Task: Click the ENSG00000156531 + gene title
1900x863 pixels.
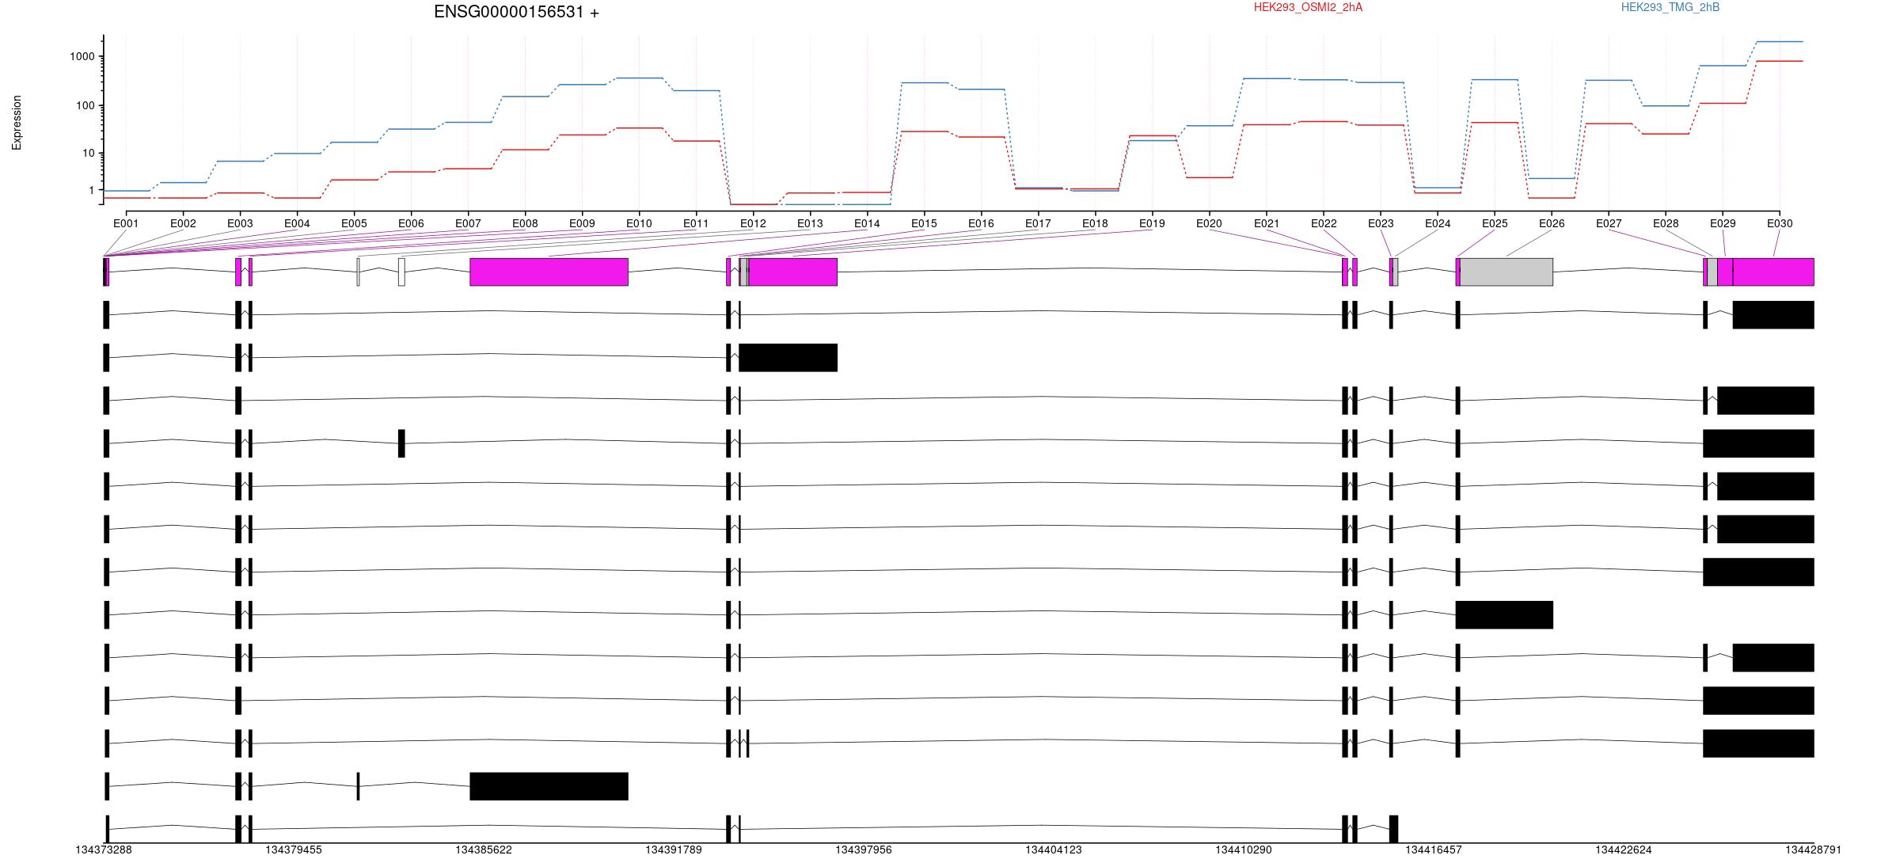Action: click(516, 12)
